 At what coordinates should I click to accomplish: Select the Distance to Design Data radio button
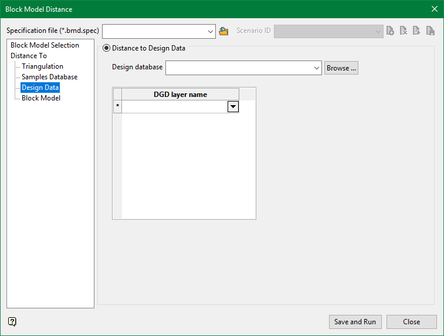pos(107,48)
